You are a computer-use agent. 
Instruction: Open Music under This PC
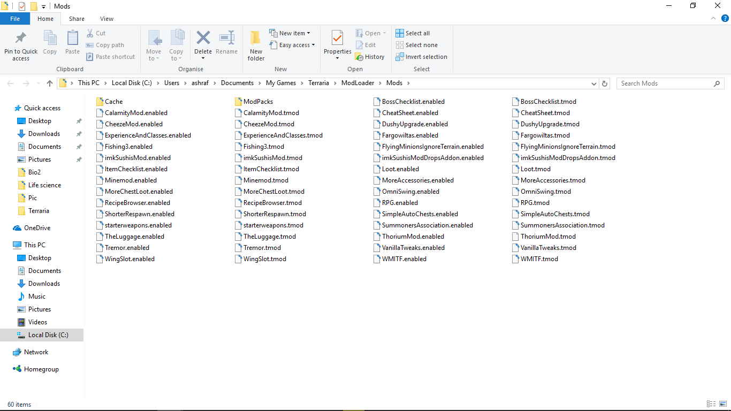[x=37, y=296]
